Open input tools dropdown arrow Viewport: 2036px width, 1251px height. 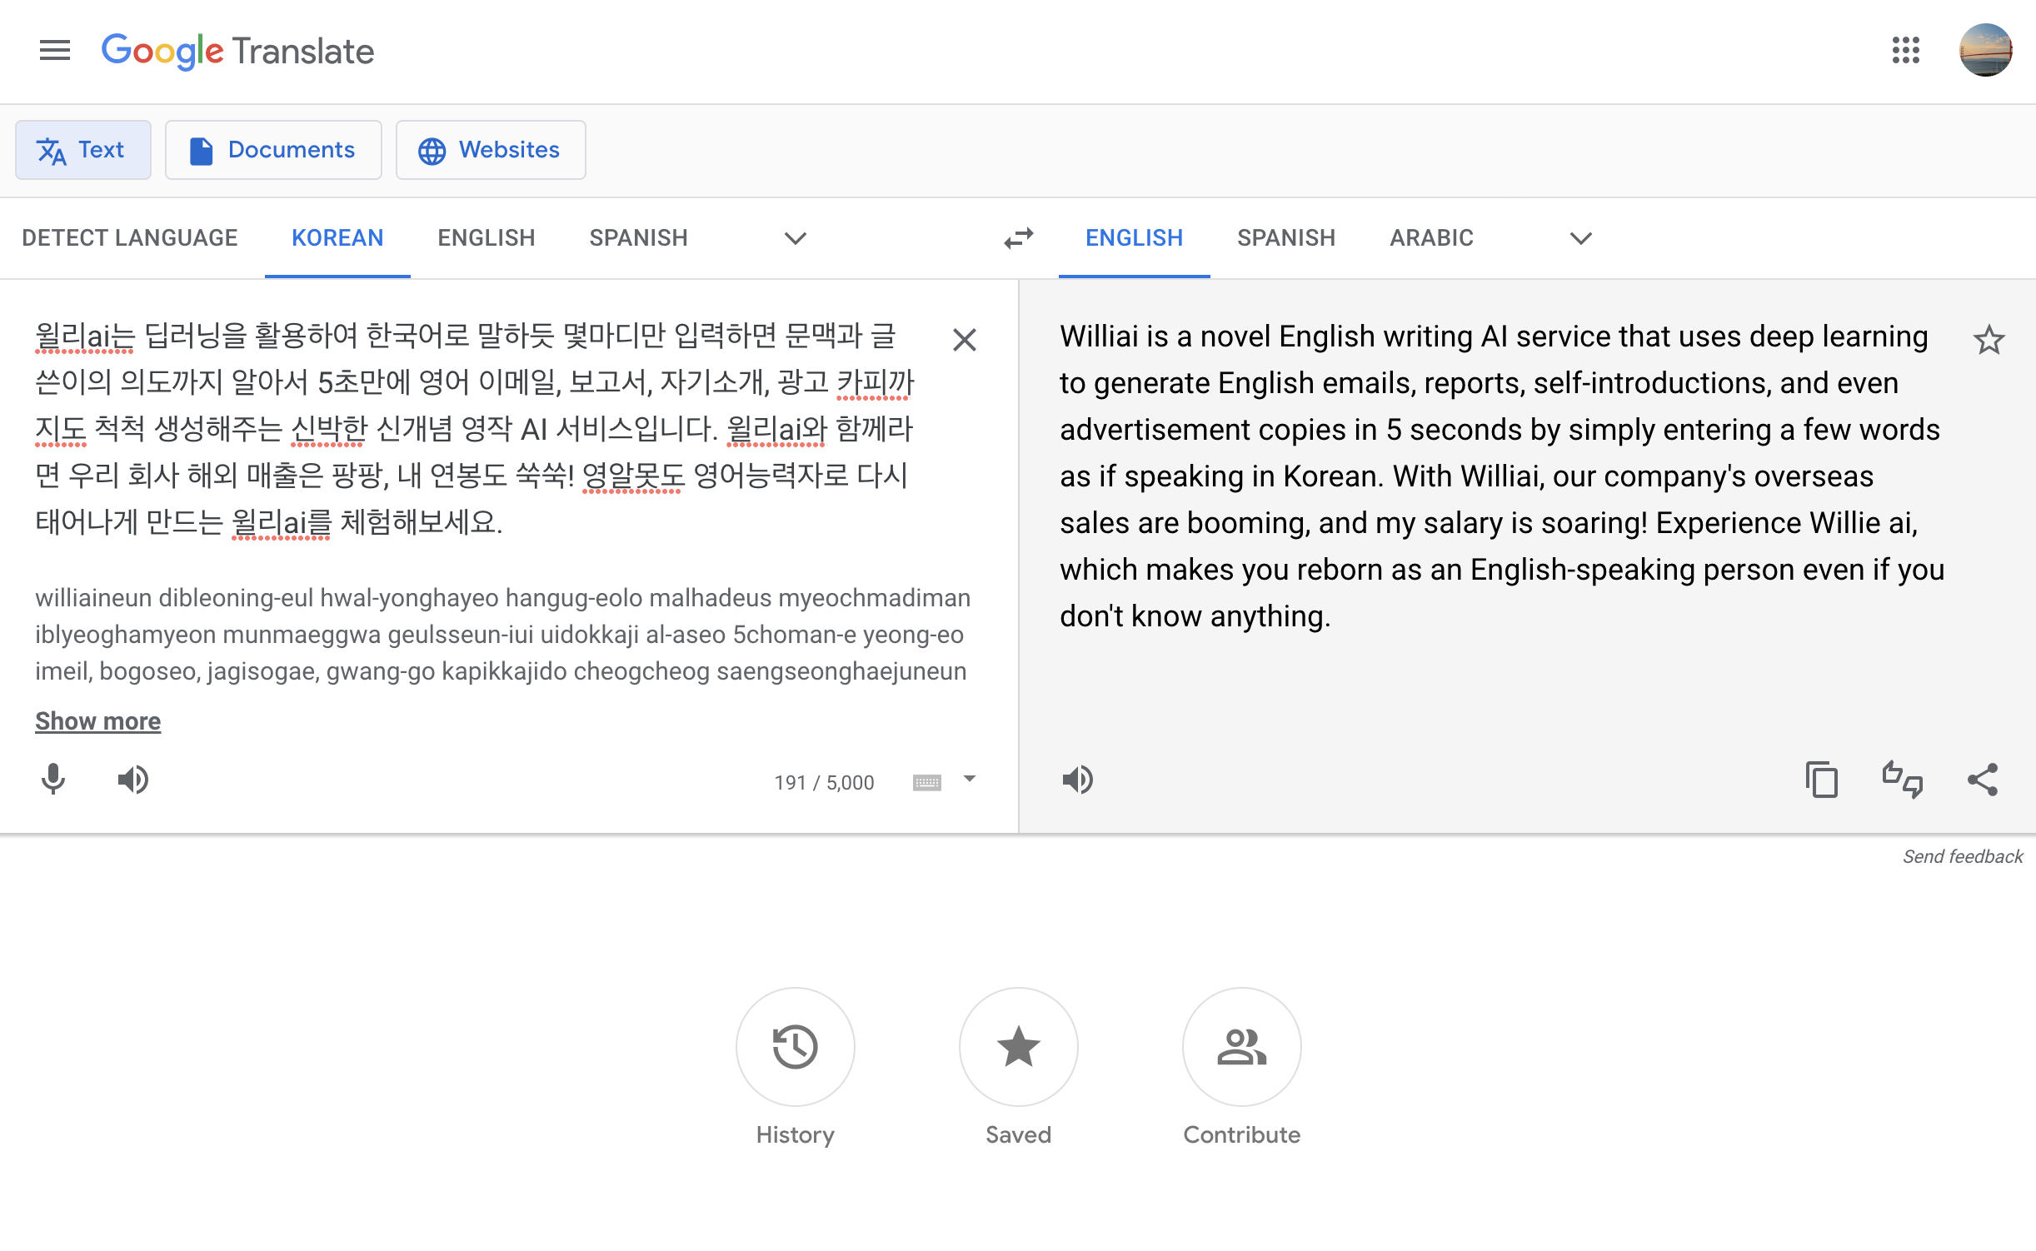click(x=969, y=780)
